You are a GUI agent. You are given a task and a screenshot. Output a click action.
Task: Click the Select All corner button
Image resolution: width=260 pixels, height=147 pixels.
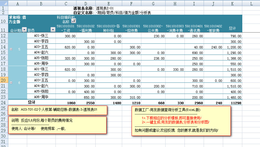coord(4,3)
